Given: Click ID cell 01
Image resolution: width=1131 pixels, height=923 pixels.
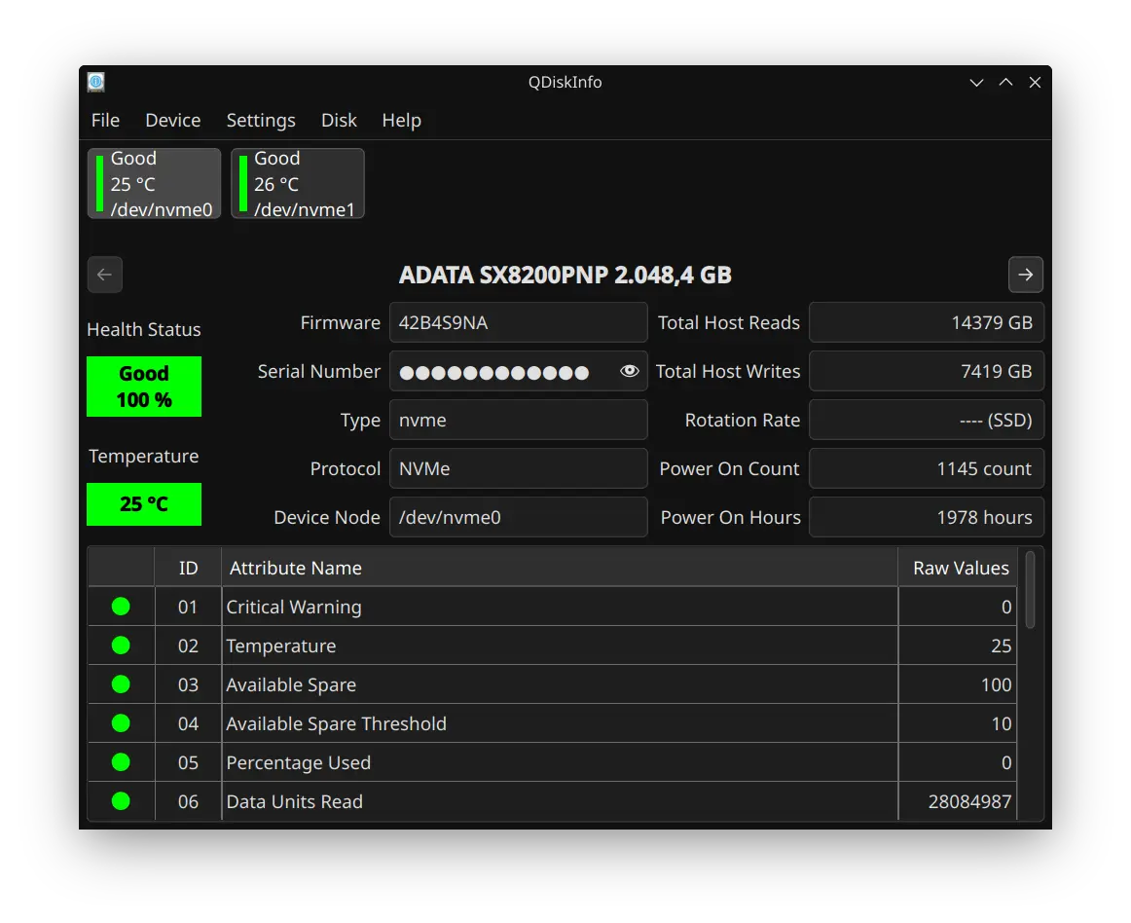Looking at the screenshot, I should (188, 607).
